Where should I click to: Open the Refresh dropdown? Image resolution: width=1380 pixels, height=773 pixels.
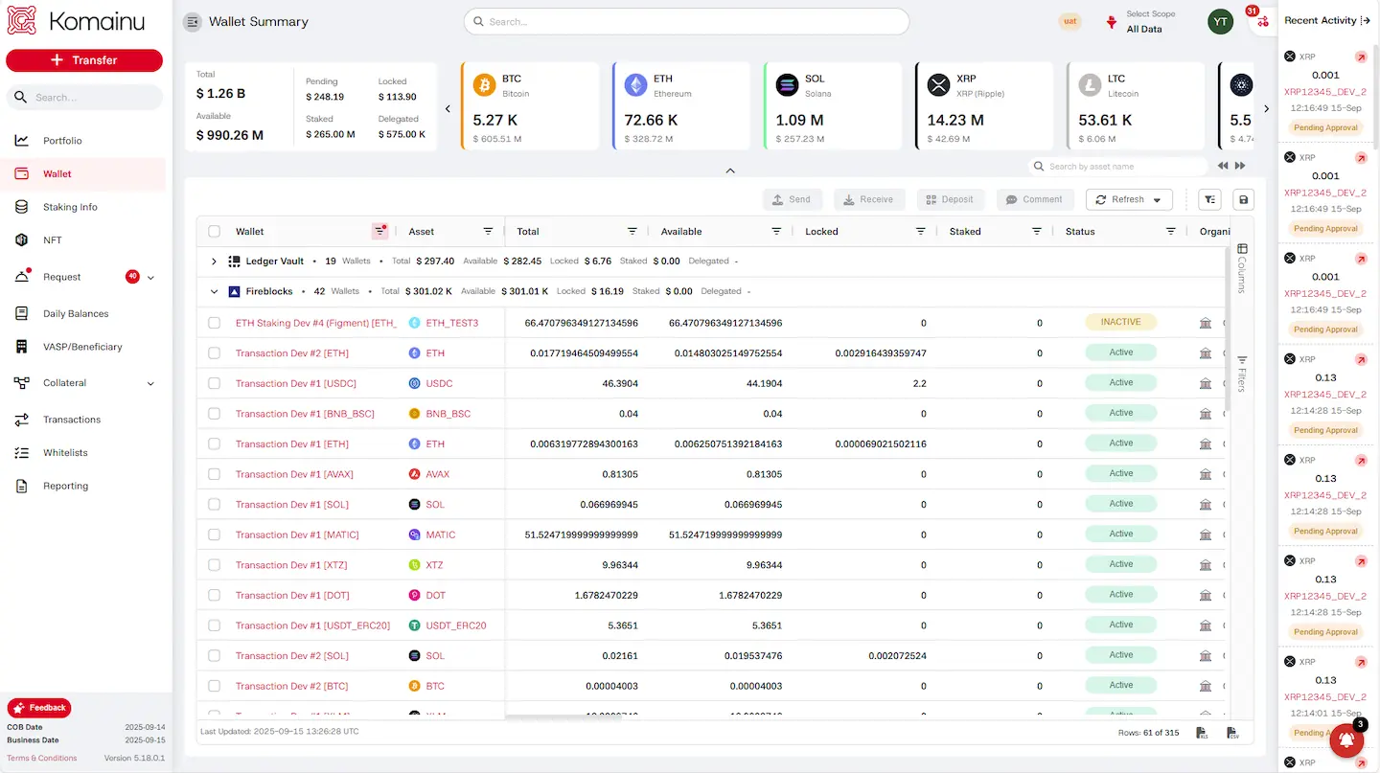[1157, 199]
